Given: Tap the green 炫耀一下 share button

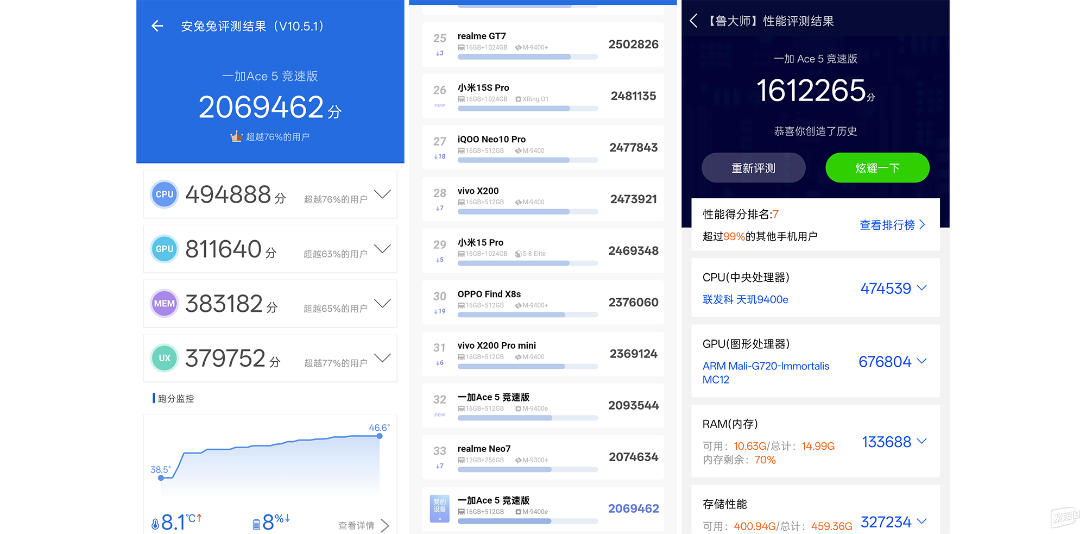Looking at the screenshot, I should [877, 168].
